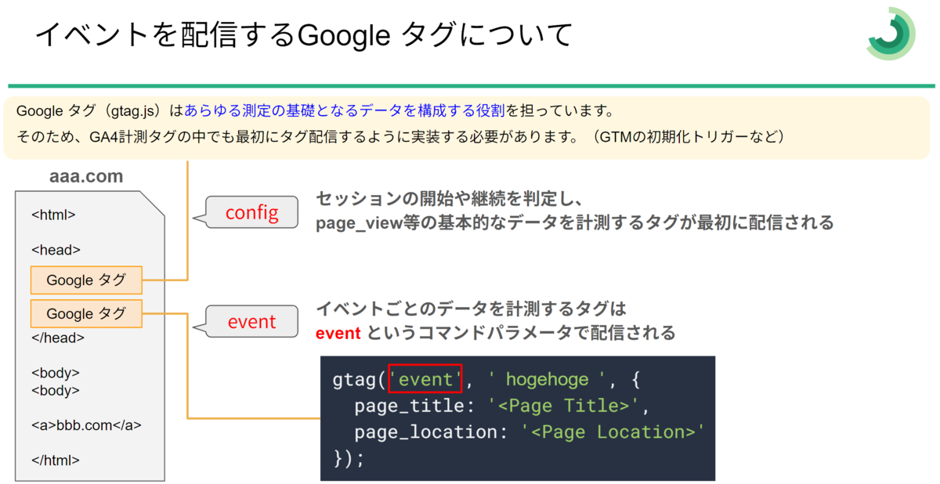Click the closing '});' line of code

click(349, 457)
